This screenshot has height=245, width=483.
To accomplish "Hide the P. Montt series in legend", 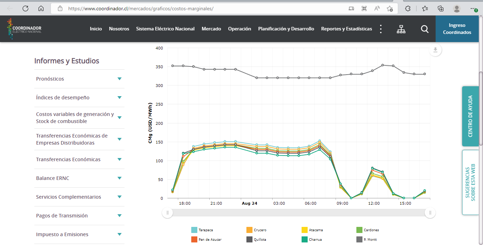I will tap(367, 240).
